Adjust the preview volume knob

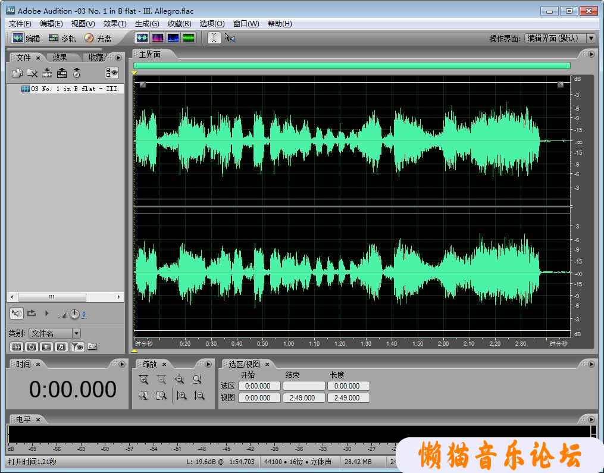(x=74, y=314)
